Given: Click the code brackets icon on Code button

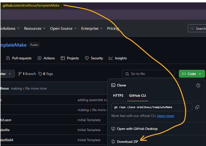Looking at the screenshot, I should (184, 74).
